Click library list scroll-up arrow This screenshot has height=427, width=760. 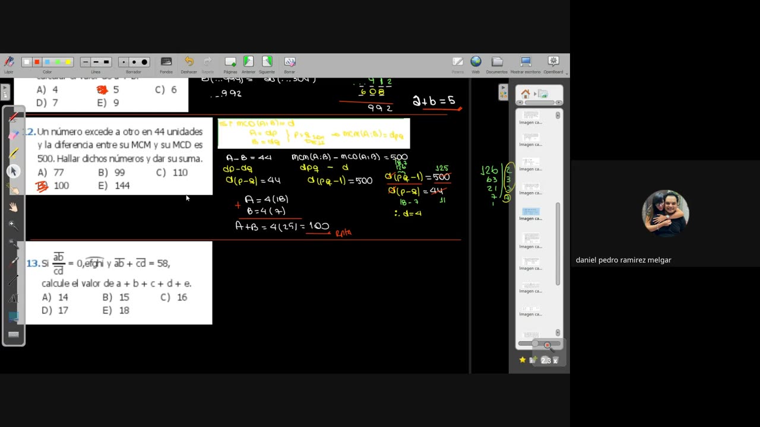pos(558,115)
